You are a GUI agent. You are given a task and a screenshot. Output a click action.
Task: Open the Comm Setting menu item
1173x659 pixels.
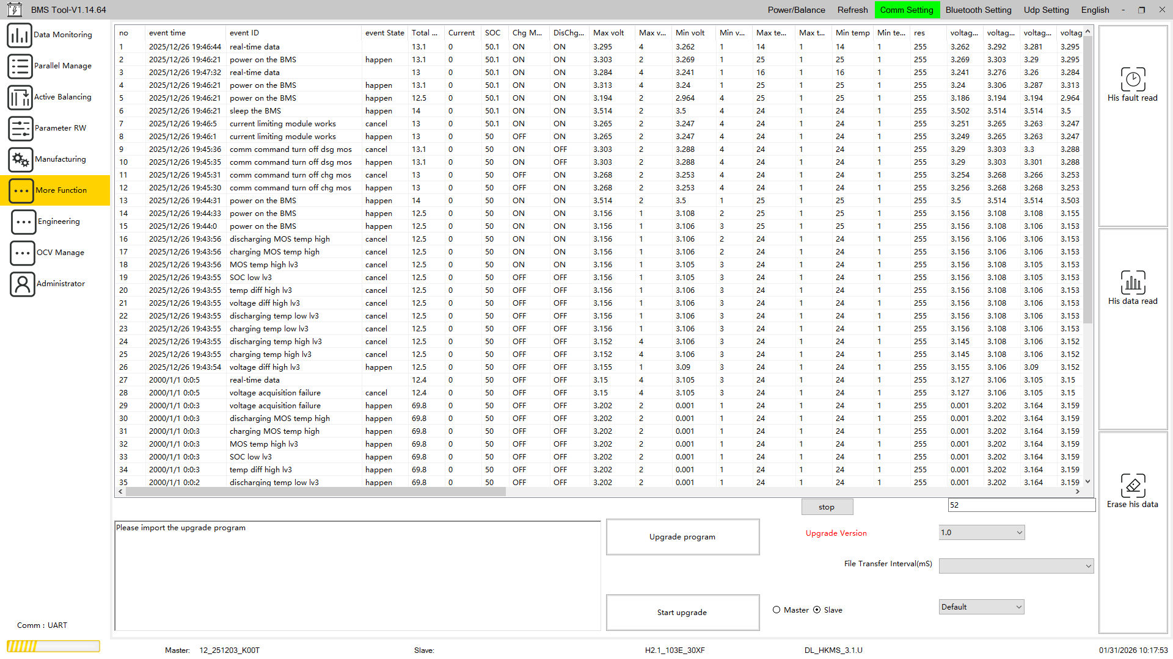point(906,10)
